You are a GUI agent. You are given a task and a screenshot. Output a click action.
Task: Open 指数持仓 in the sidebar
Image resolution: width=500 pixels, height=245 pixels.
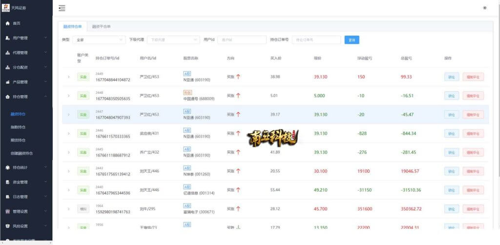18,127
